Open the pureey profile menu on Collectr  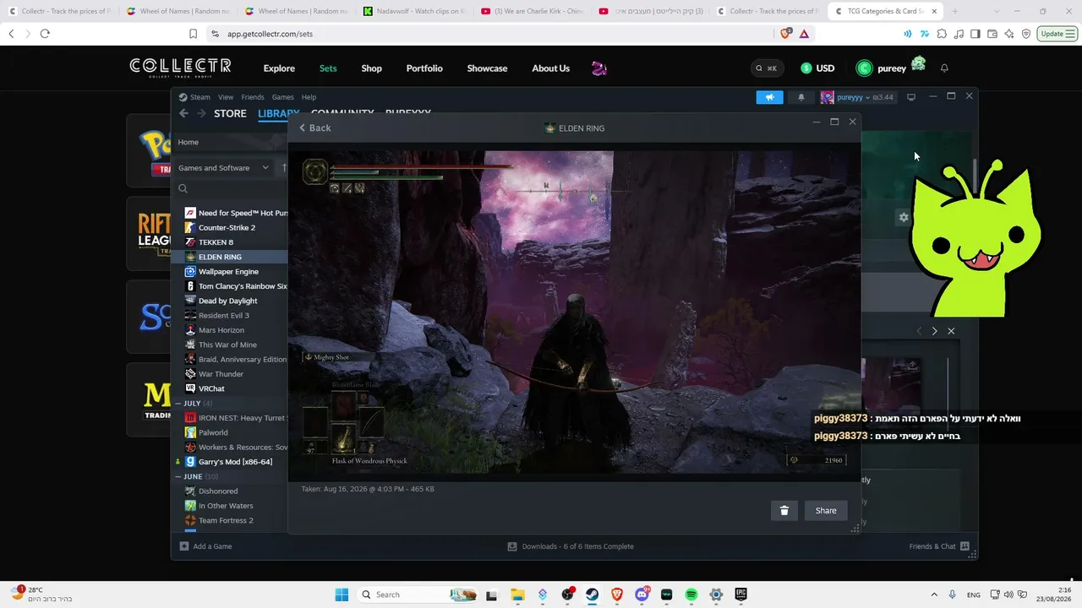coord(891,67)
